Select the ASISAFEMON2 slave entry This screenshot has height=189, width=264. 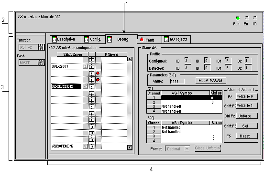[66, 146]
